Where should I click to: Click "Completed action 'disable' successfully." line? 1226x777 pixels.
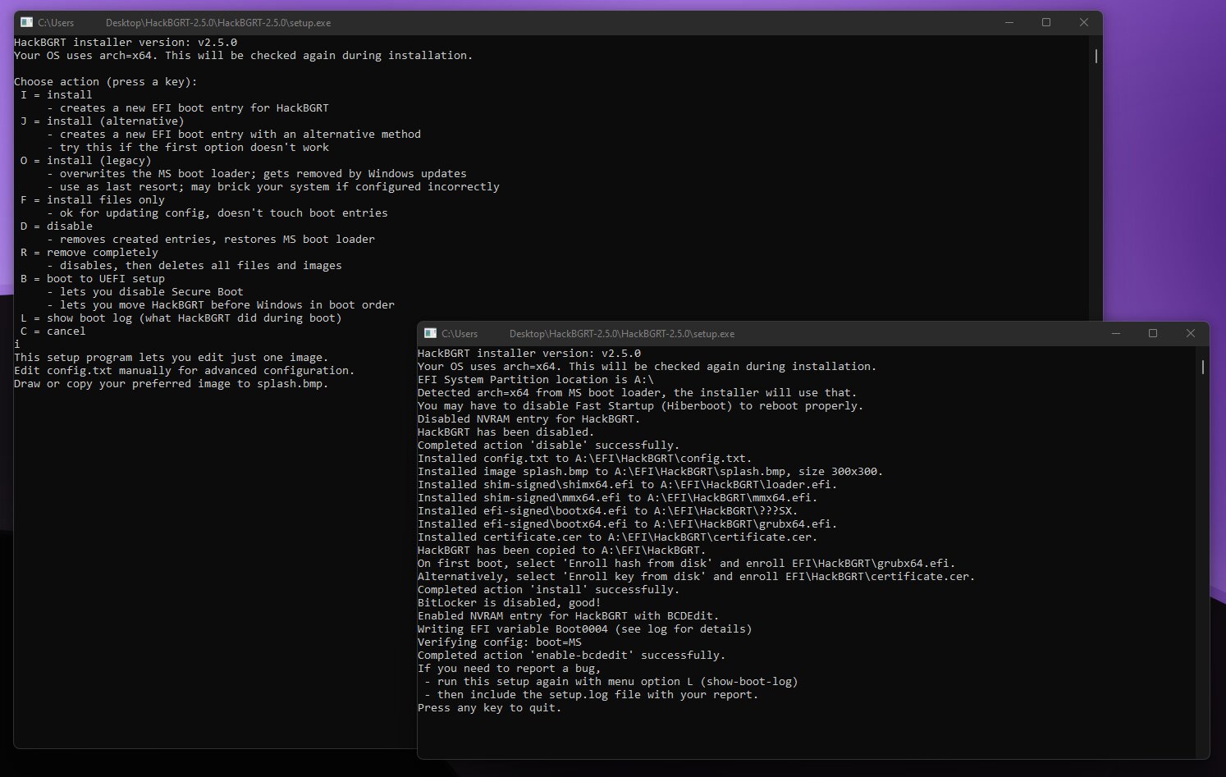[549, 446]
